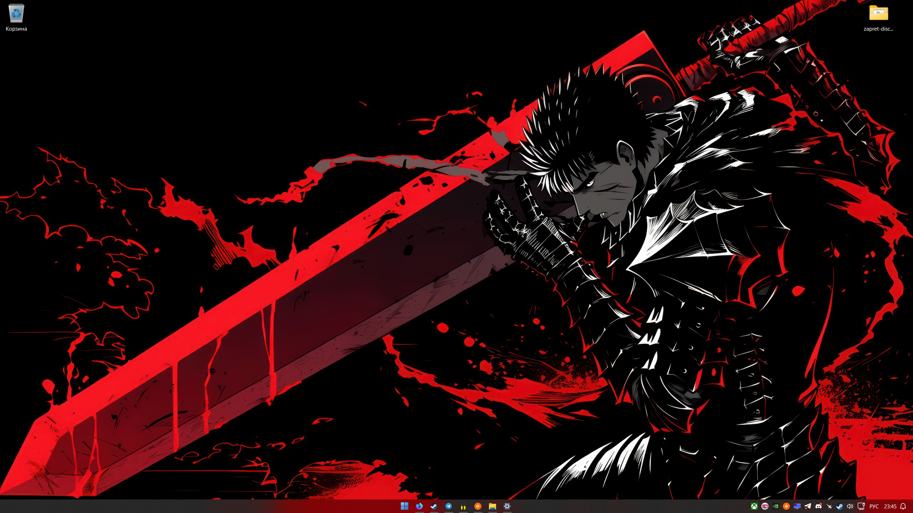Click the Steam system tray icon
This screenshot has width=913, height=513.
coord(840,506)
